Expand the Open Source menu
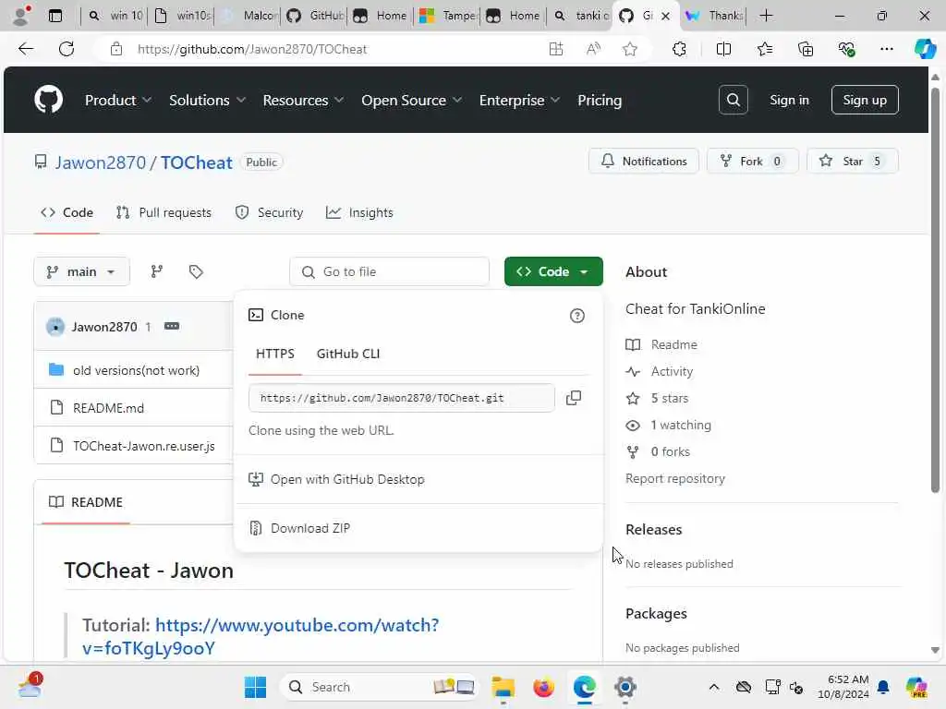Image resolution: width=946 pixels, height=709 pixels. tap(411, 100)
